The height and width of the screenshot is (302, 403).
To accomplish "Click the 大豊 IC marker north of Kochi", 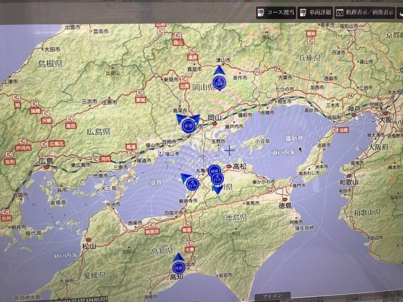I will [x=189, y=250].
